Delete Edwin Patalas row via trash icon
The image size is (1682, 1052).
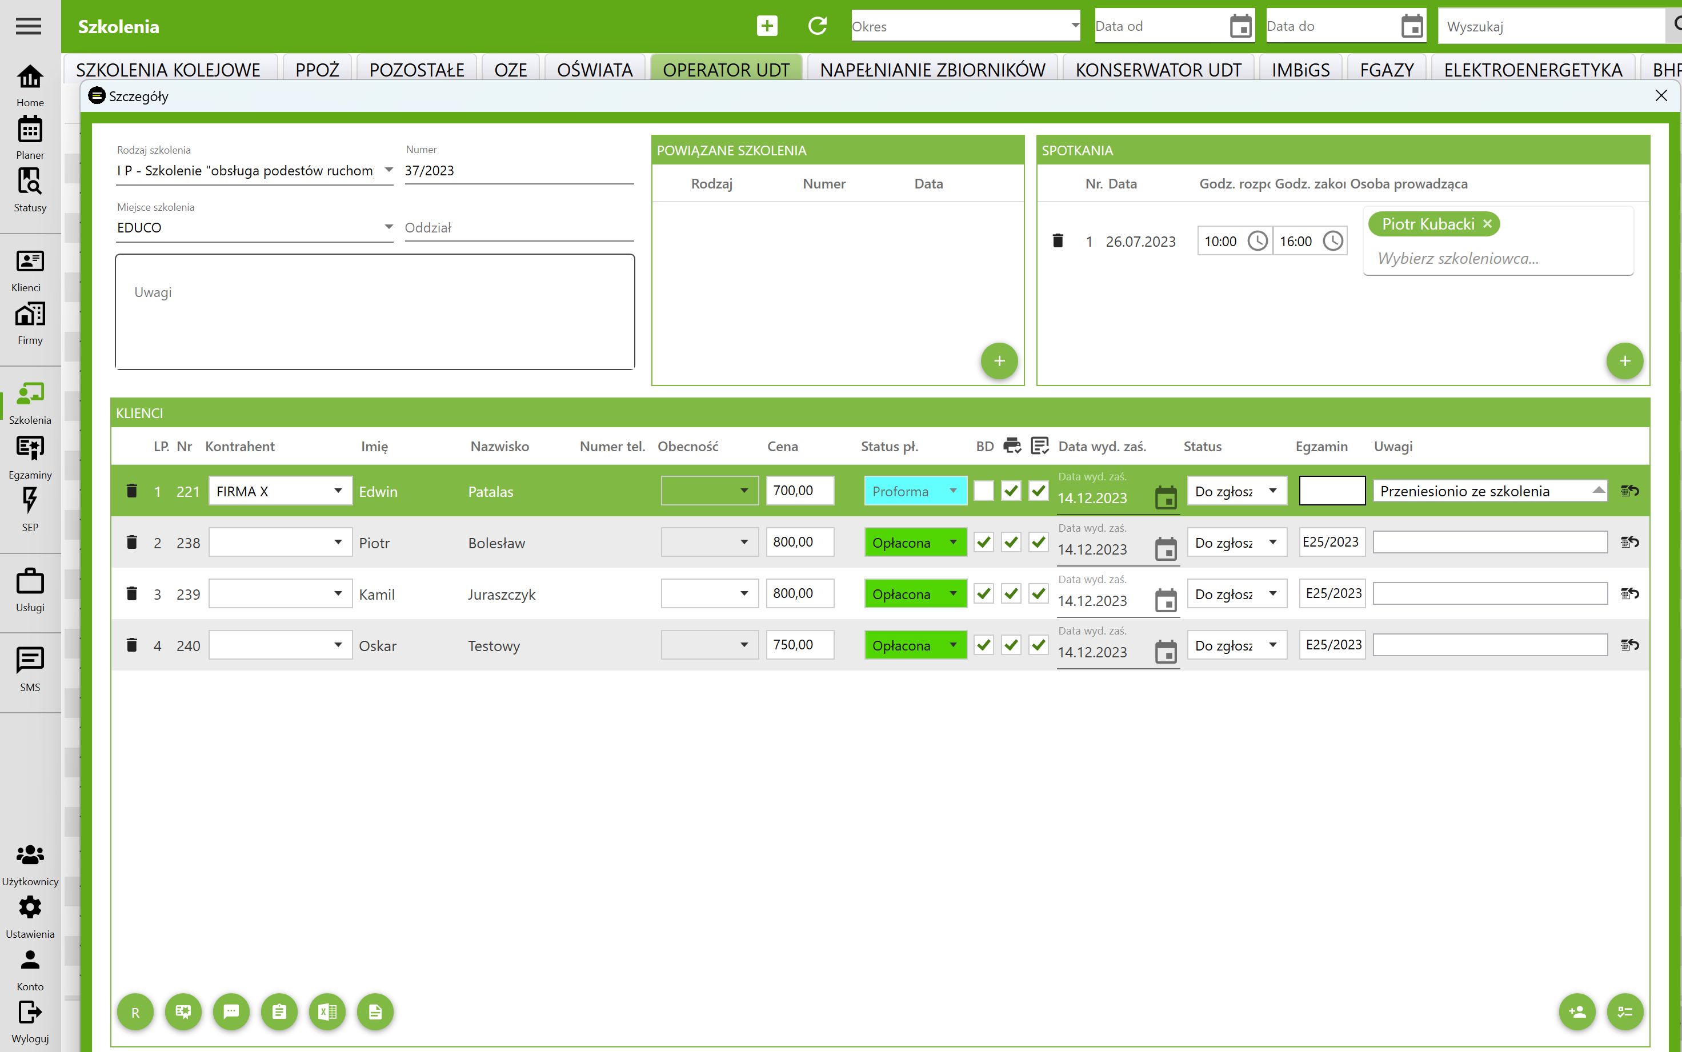tap(131, 491)
